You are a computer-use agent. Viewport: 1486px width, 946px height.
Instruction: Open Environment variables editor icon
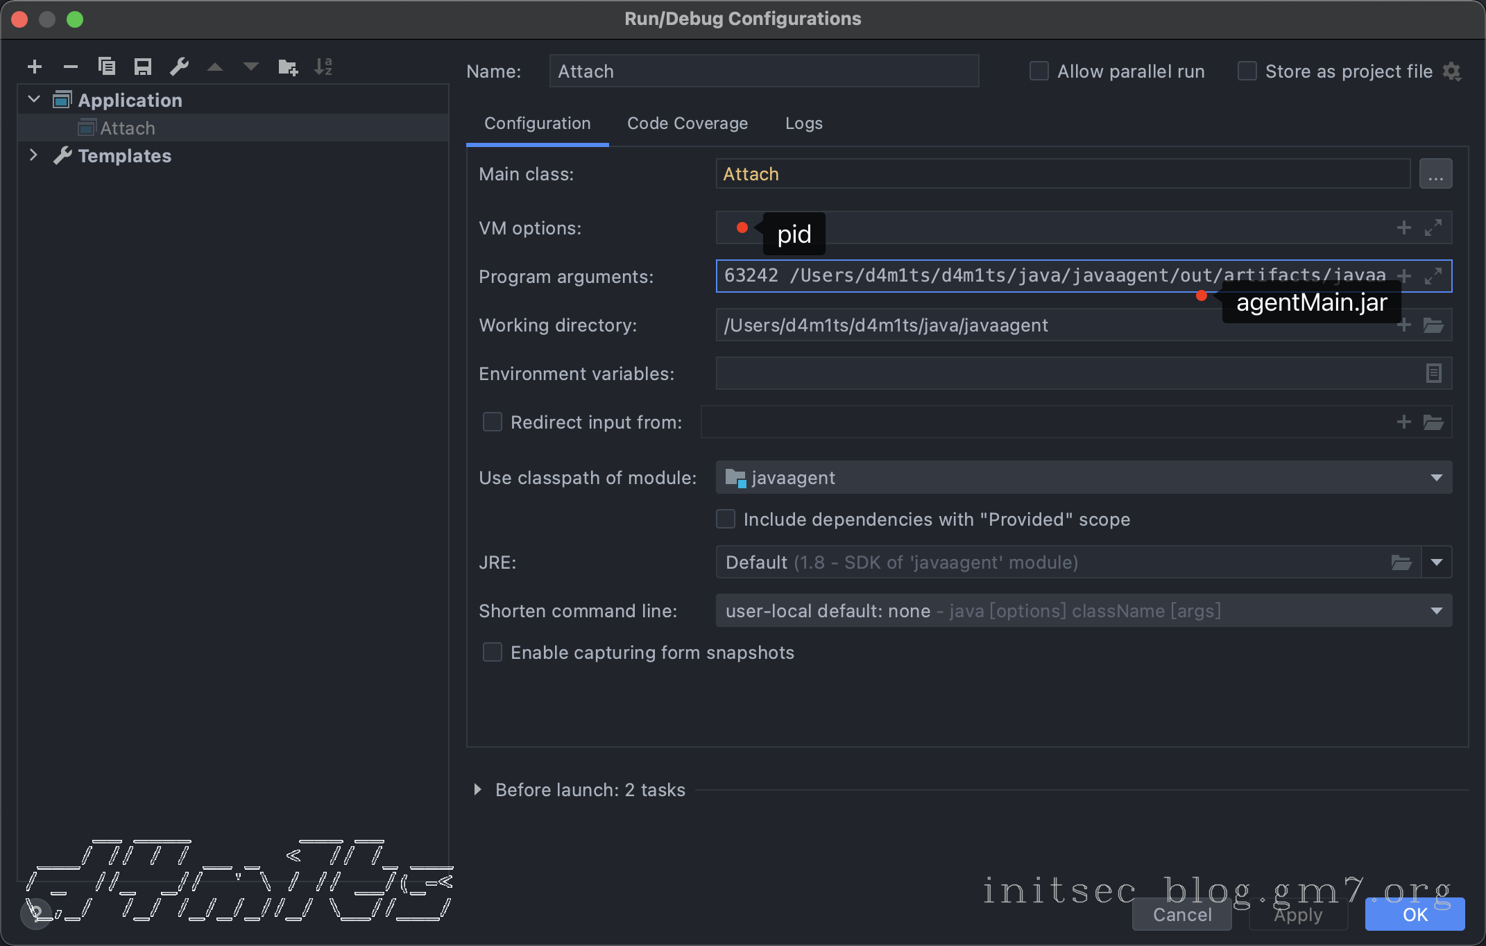1433,373
